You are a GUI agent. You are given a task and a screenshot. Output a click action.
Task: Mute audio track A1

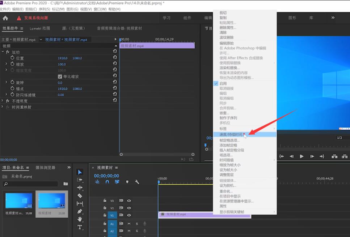[129, 224]
